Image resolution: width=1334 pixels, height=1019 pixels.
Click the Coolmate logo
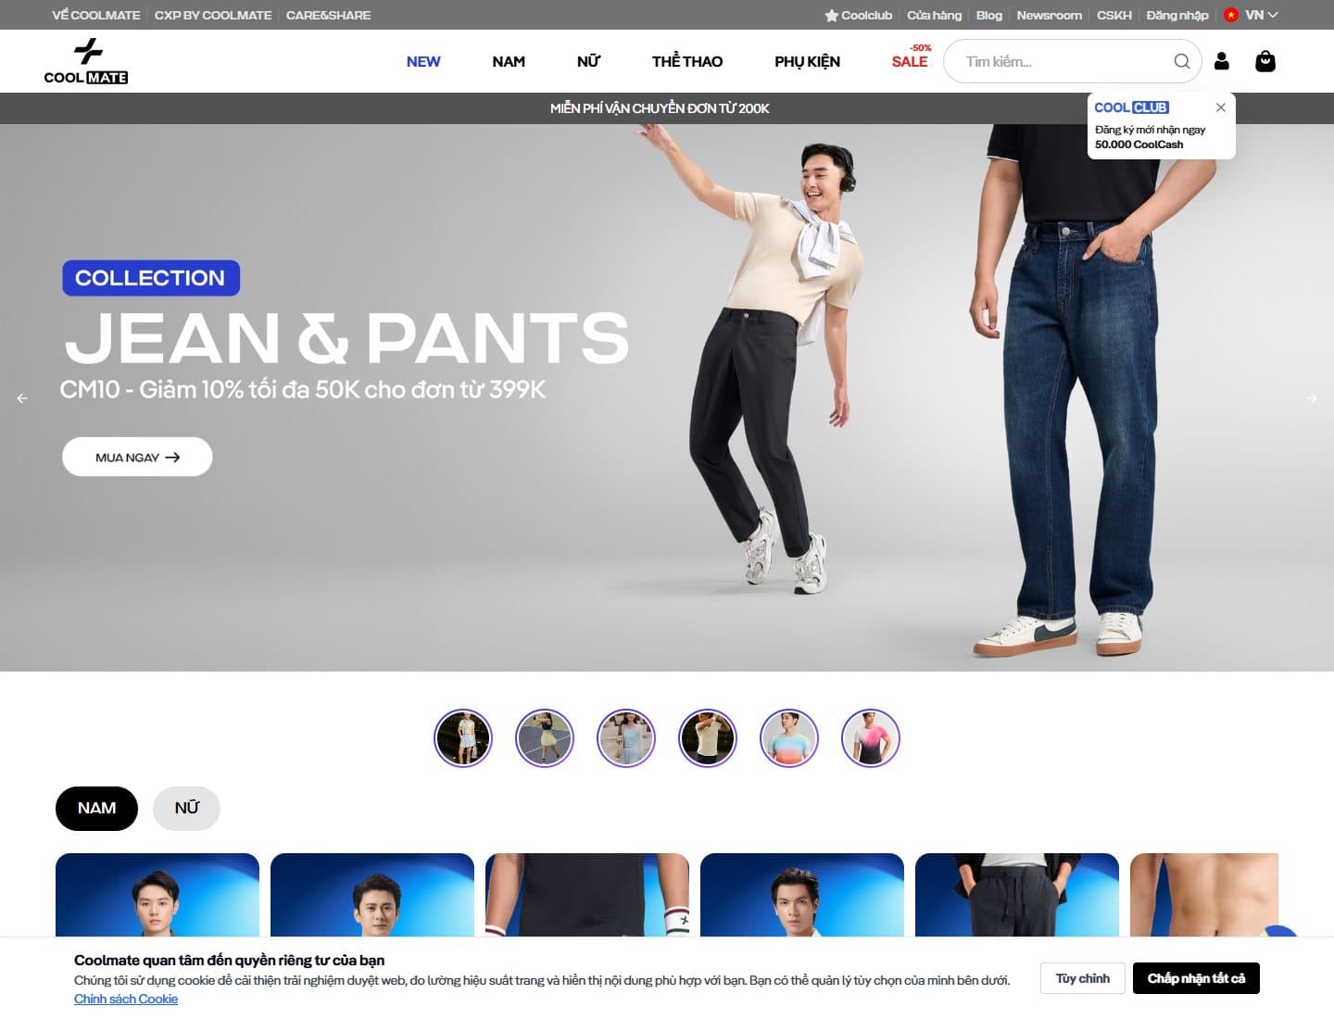[86, 61]
